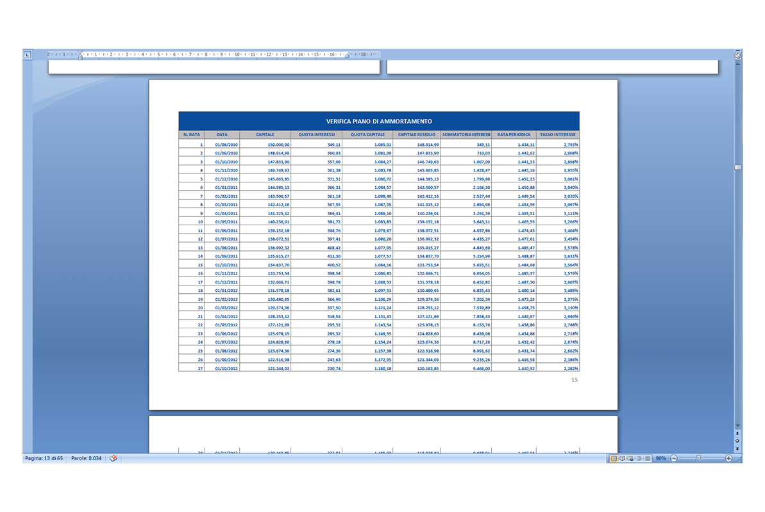Click the 'QUOTA INTERESSI' column header
Viewport: 765px width, 512px height.
coord(317,134)
